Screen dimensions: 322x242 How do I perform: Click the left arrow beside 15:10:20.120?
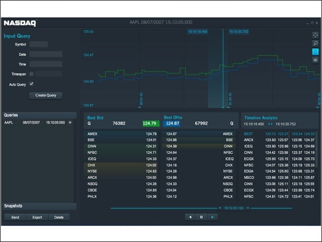coord(220,208)
